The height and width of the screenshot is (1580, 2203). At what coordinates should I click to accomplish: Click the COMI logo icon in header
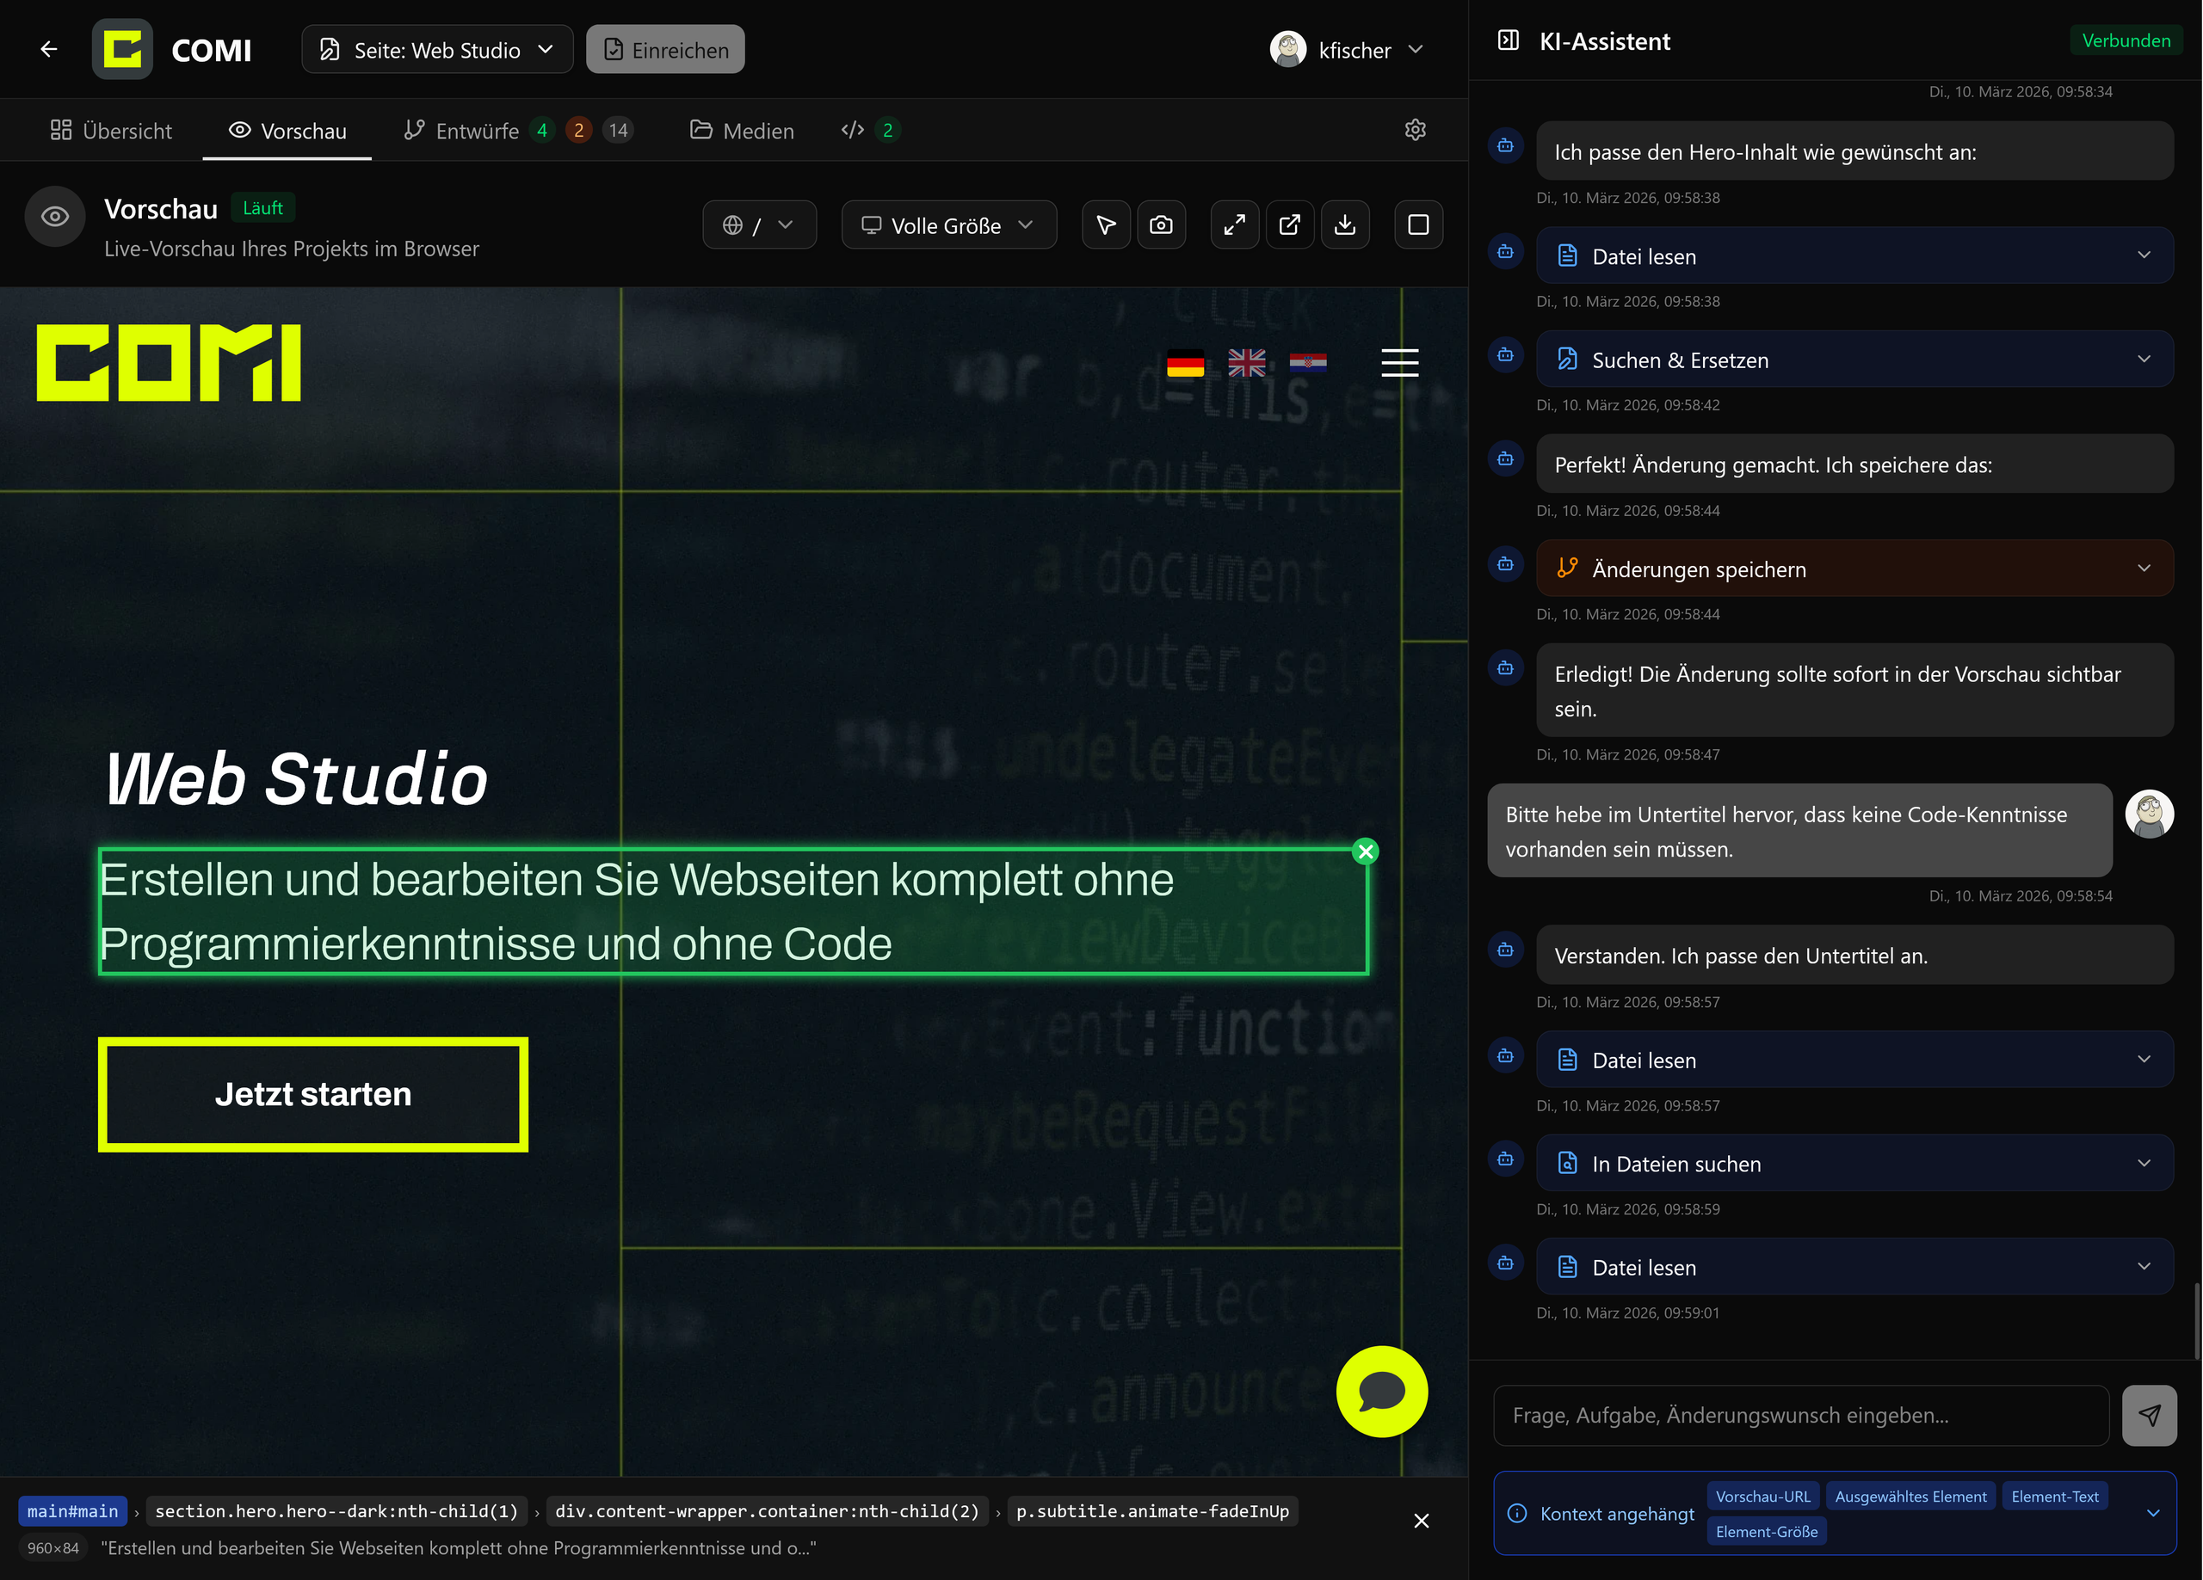coord(122,48)
